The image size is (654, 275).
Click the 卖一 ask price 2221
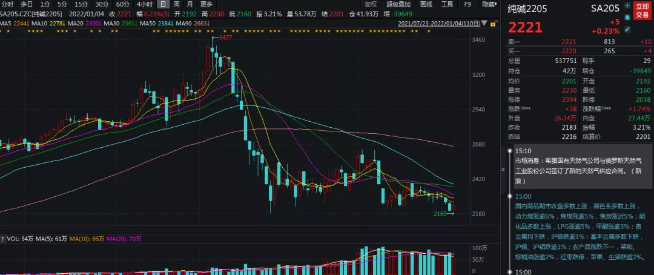click(569, 42)
